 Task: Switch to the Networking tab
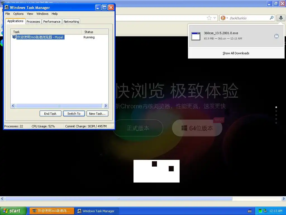[71, 22]
